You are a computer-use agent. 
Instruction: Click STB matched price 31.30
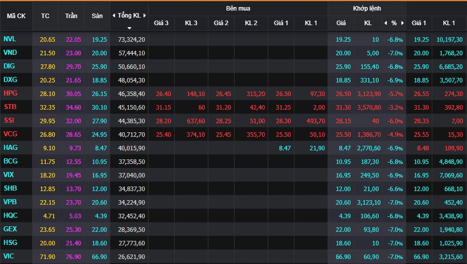(x=344, y=107)
